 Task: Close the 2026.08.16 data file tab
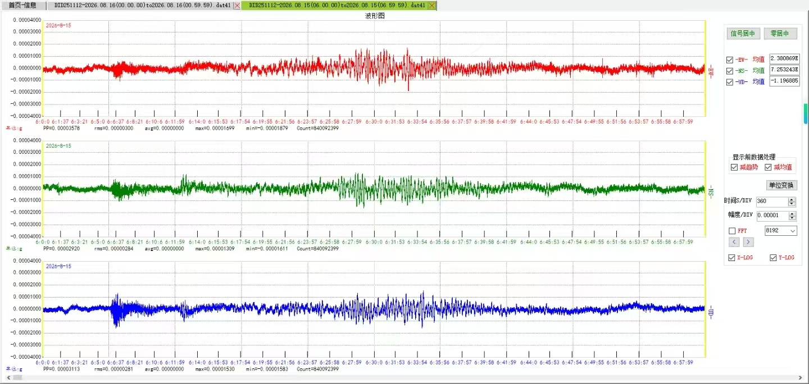237,6
